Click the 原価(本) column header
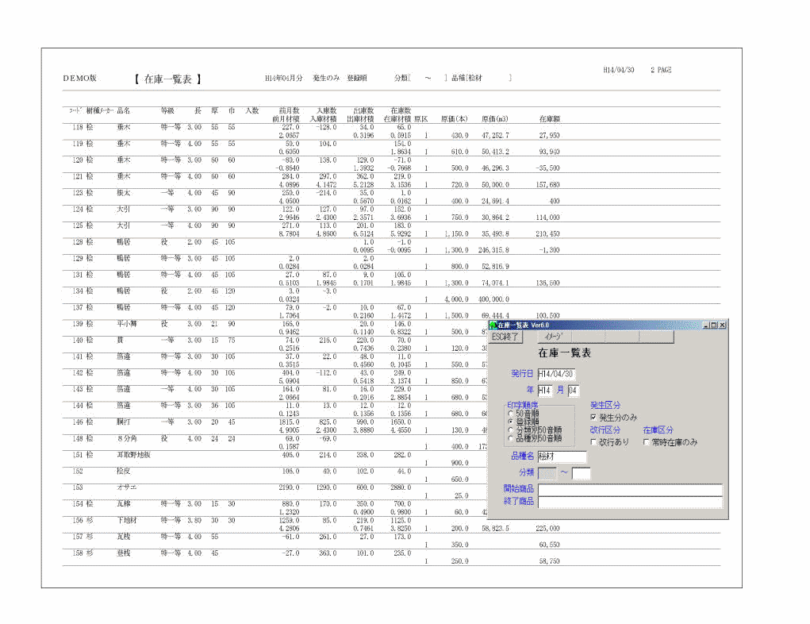 point(455,119)
